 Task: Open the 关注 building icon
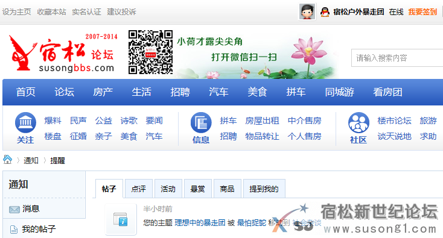pos(25,122)
